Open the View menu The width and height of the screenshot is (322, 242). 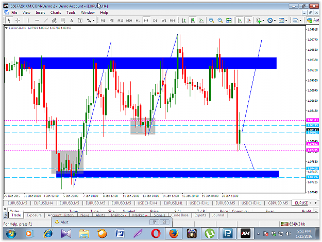(26, 12)
